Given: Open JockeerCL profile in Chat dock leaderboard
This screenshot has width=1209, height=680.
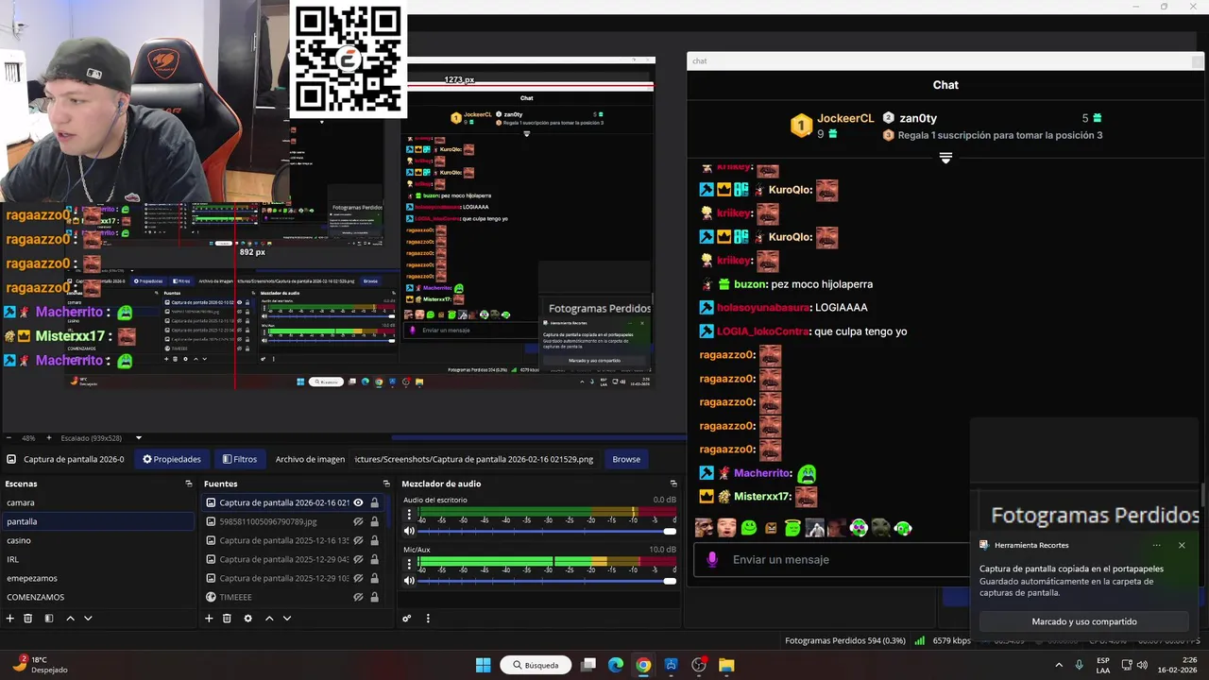Looking at the screenshot, I should 845,118.
